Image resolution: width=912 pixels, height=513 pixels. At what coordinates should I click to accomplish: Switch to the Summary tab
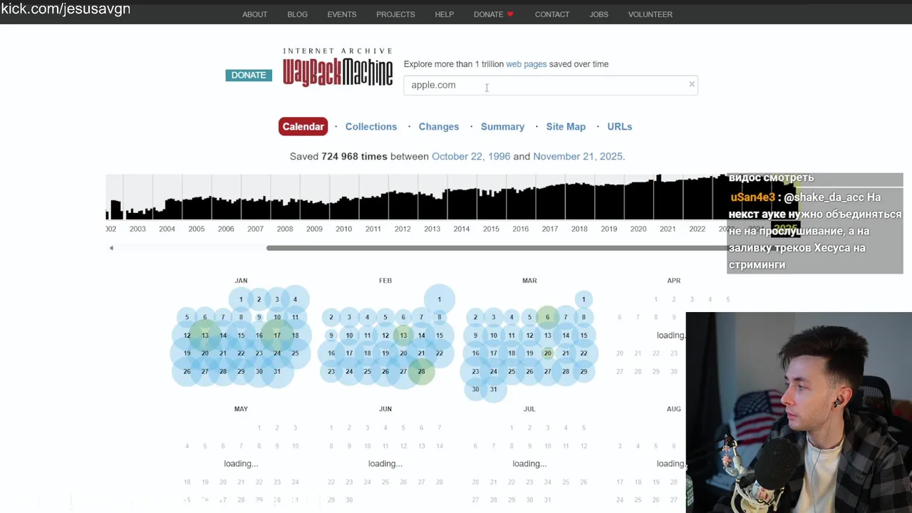pos(502,127)
